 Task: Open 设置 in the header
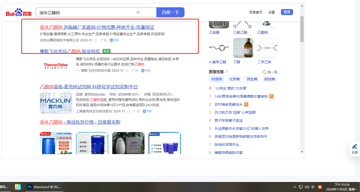tap(272, 12)
